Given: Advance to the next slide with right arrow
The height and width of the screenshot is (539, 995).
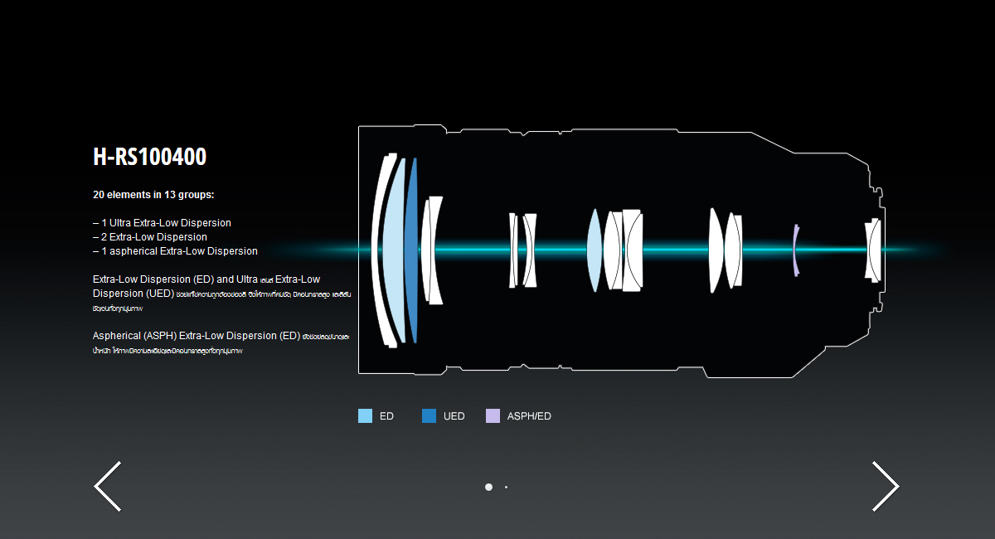Looking at the screenshot, I should tap(885, 486).
